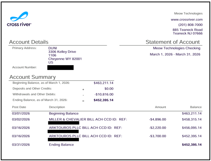This screenshot has height=161, width=211.
Task: Click the Ending Balance as of March 31 label
Action: click(x=40, y=100)
